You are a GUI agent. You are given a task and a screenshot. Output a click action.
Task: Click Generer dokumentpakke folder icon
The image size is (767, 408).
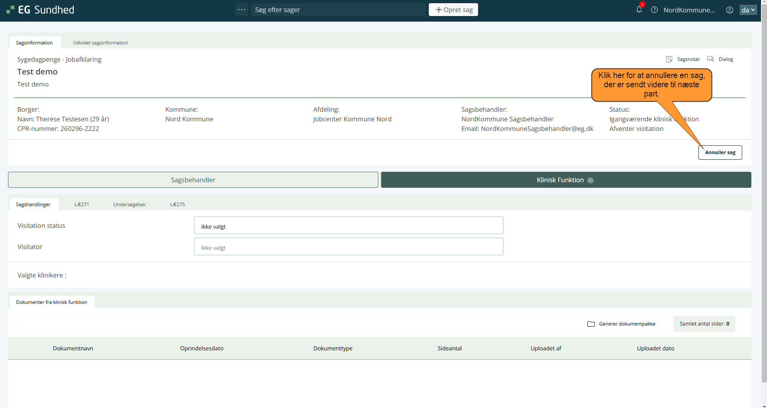coord(591,324)
